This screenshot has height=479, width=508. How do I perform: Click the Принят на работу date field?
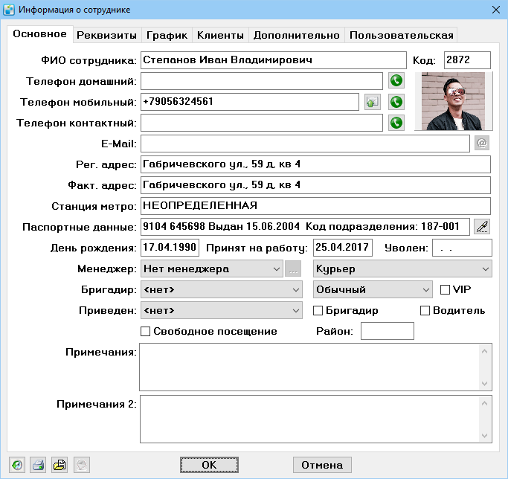click(343, 248)
